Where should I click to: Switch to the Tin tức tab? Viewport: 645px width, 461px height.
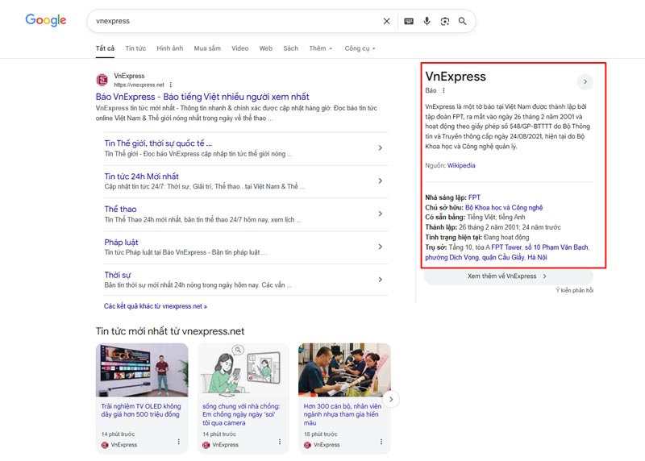pos(135,48)
